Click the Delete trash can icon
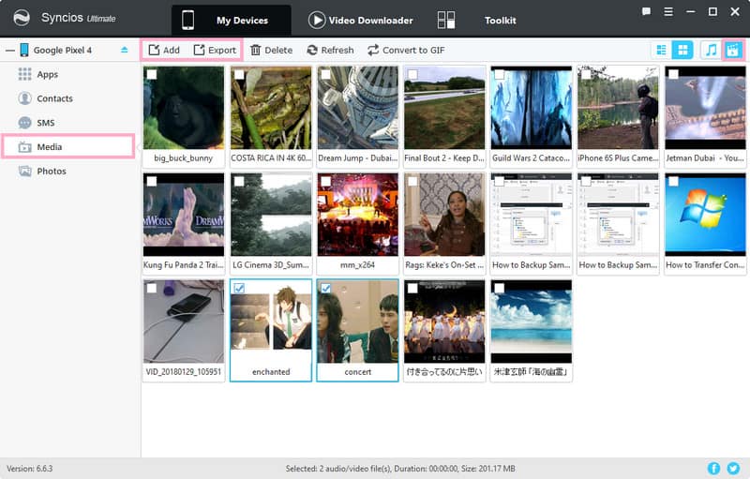This screenshot has height=479, width=750. pos(256,50)
